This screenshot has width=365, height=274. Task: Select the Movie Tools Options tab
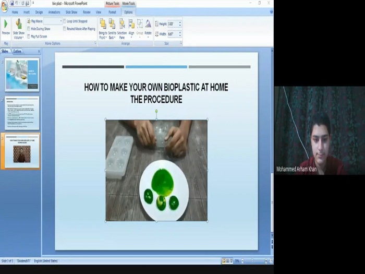pyautogui.click(x=128, y=12)
